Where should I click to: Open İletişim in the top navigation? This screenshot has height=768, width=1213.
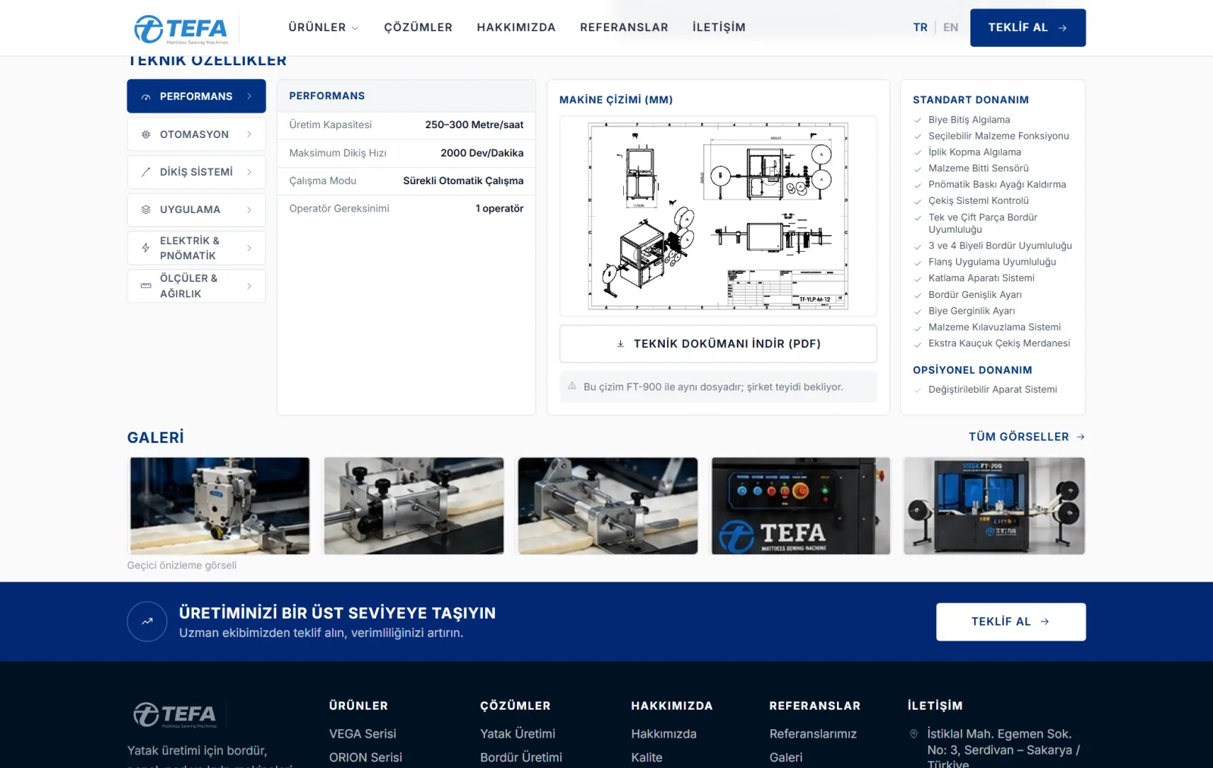click(719, 27)
